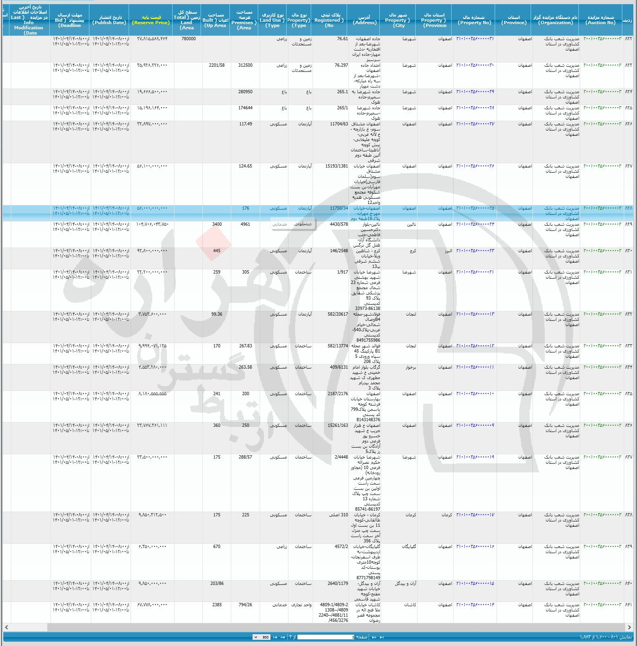The image size is (637, 646).
Task: Open the property number link in row 822
Action: click(x=475, y=39)
